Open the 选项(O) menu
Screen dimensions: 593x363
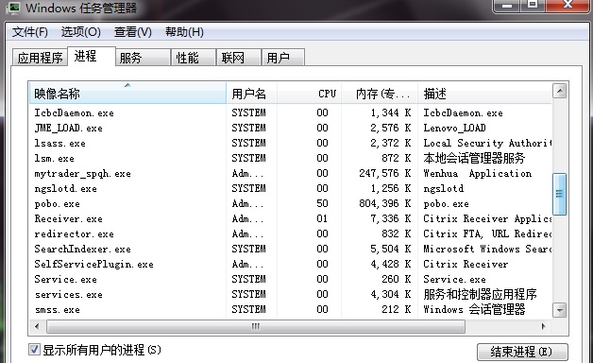[81, 32]
